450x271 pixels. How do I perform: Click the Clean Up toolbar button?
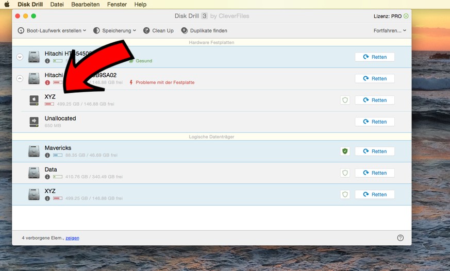pyautogui.click(x=158, y=31)
